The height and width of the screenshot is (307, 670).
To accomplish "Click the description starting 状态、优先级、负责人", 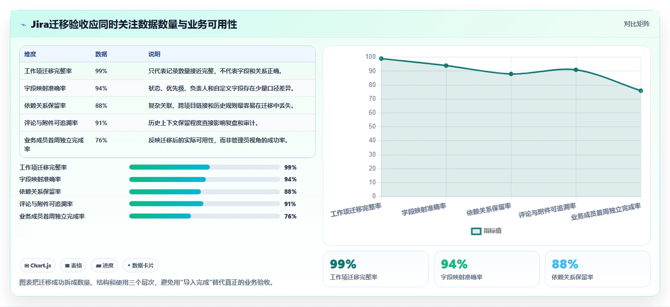I will point(221,88).
